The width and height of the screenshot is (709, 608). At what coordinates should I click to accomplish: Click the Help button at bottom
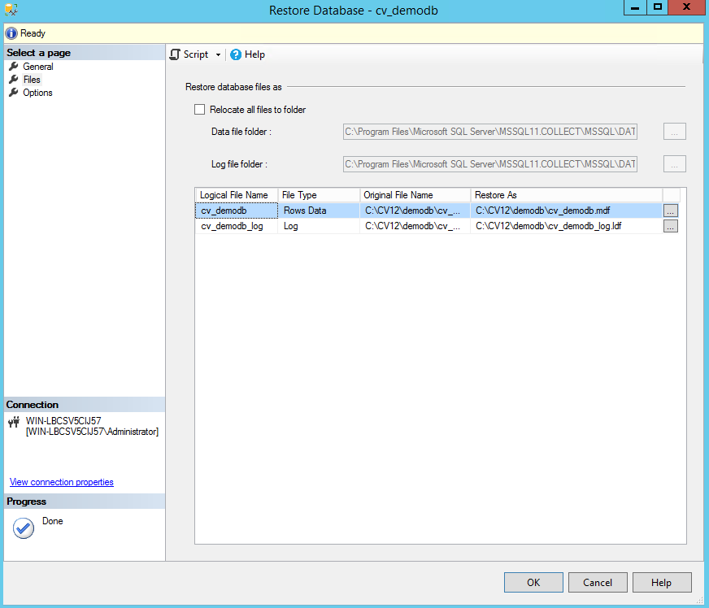(x=662, y=583)
